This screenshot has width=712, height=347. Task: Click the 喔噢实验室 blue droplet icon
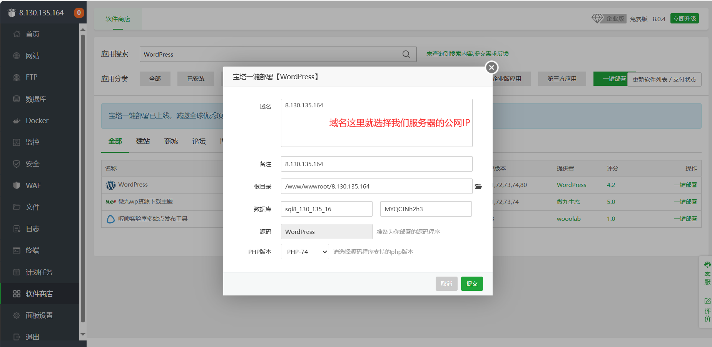coord(110,219)
